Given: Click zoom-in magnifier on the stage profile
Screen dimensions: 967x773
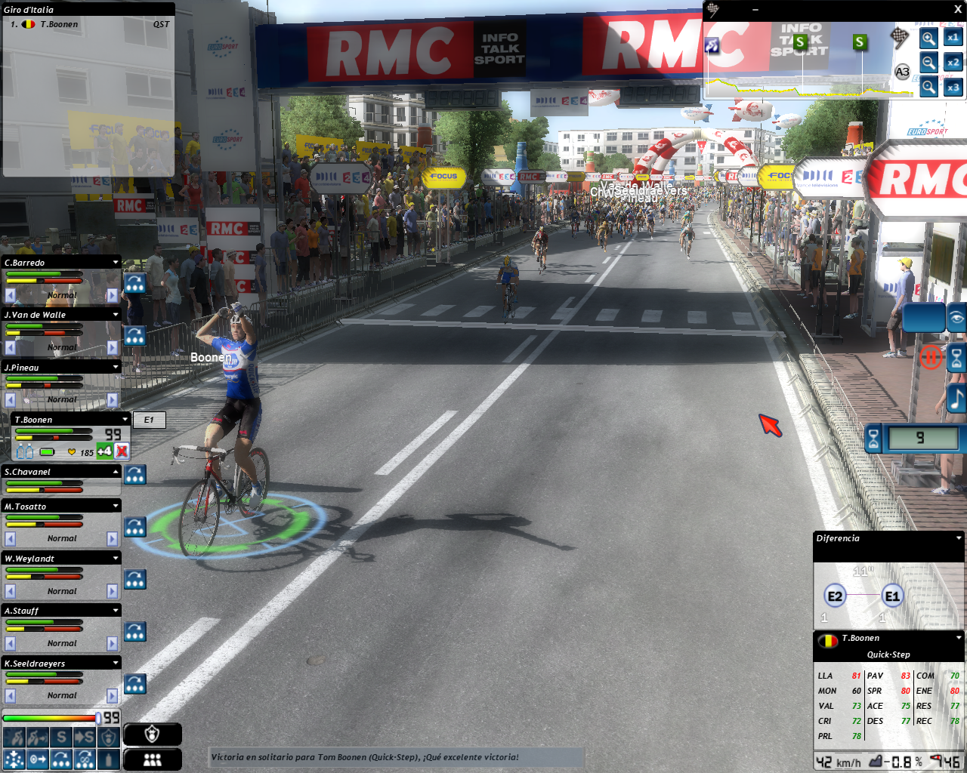Looking at the screenshot, I should pos(928,38).
